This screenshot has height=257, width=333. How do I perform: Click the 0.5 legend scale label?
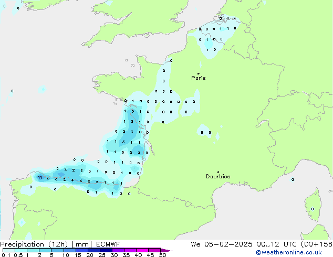18,255
